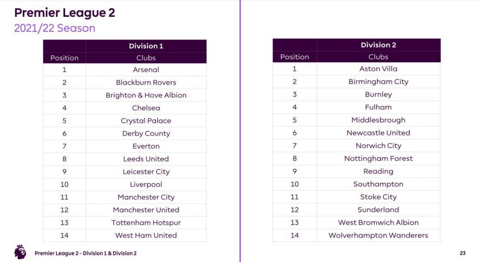Click on Nottingham Forest
The width and height of the screenshot is (478, 262).
[x=378, y=159]
